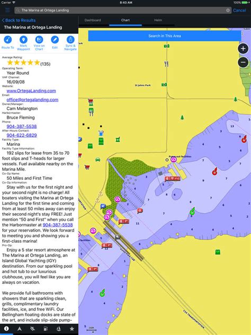Image resolution: width=251 pixels, height=335 pixels.
Task: Open the fuel pump tab icon
Action: 46,329
